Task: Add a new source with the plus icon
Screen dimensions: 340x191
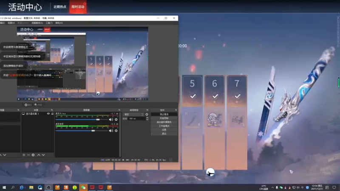Action: tap(24, 155)
